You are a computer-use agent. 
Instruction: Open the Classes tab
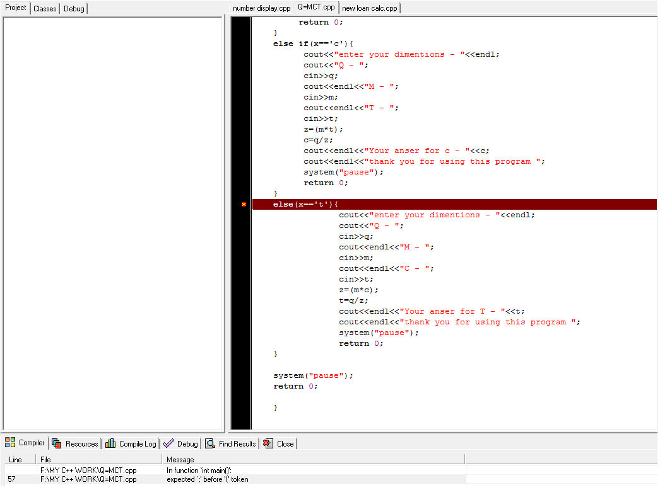coord(45,8)
